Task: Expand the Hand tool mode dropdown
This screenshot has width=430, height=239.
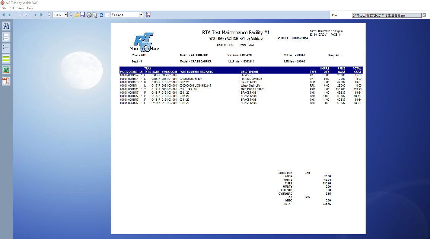Action: [x=141, y=15]
